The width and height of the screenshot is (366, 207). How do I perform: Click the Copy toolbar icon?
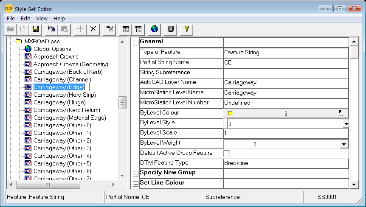pos(51,29)
